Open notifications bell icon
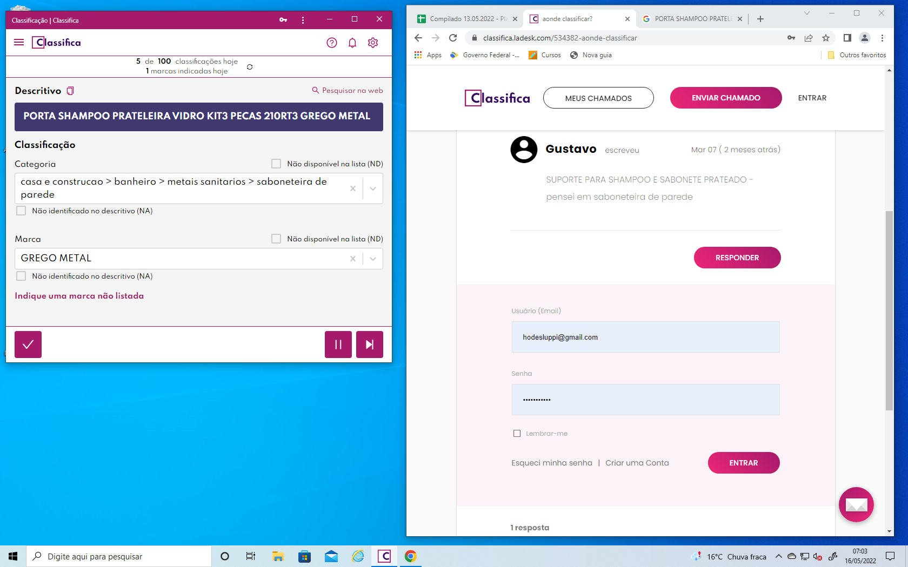The height and width of the screenshot is (567, 908). (x=352, y=43)
